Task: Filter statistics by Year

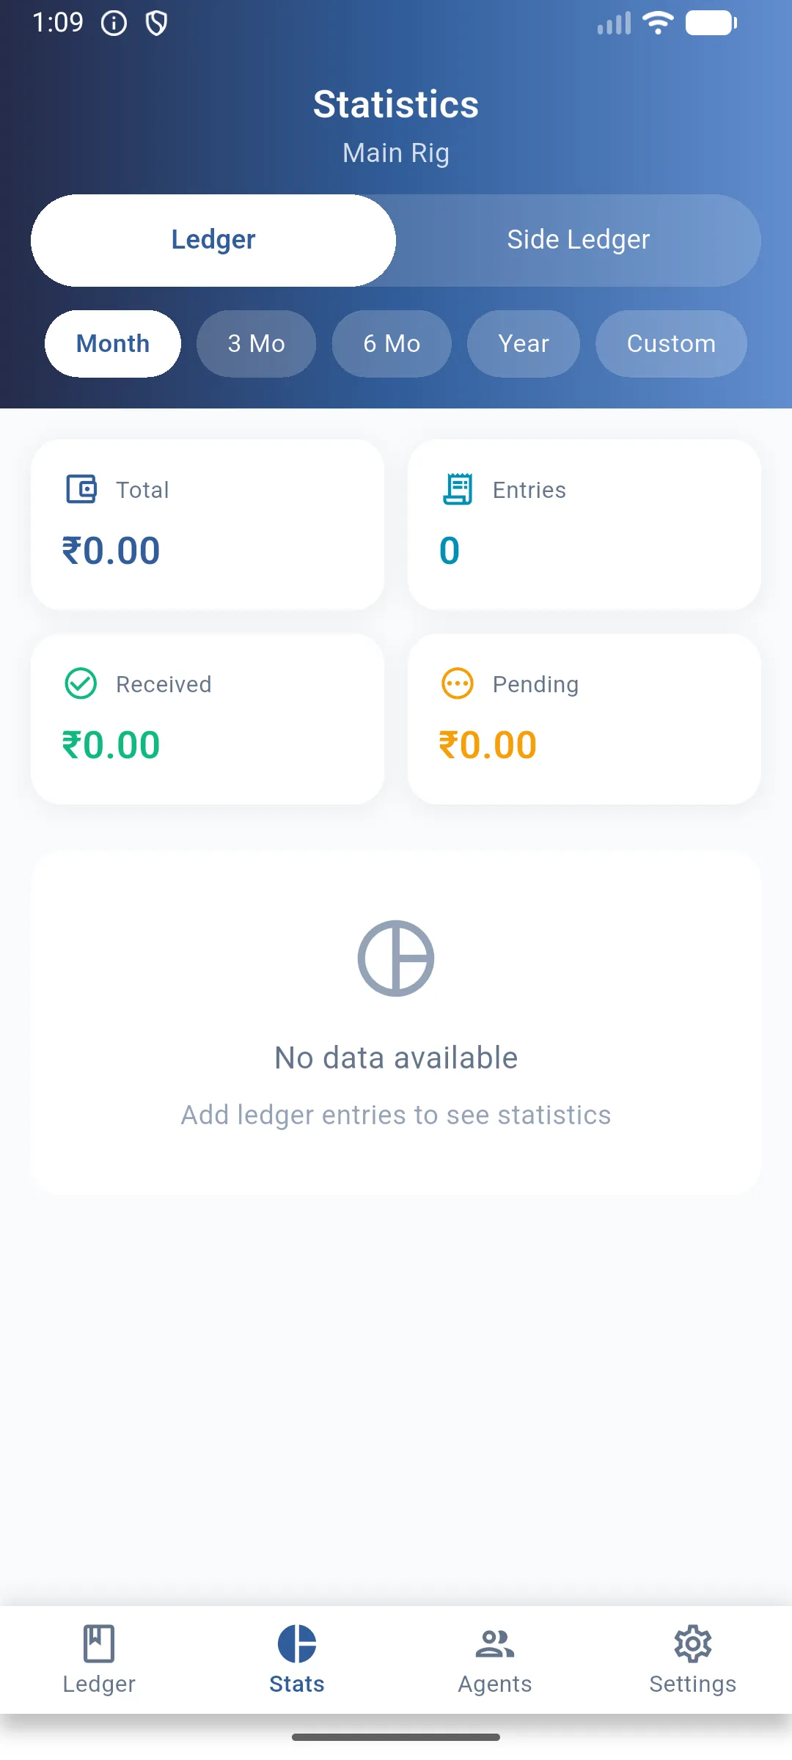Action: (x=524, y=343)
